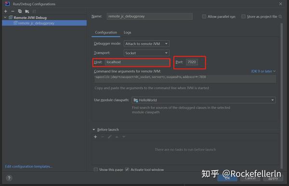The width and height of the screenshot is (289, 186).
Task: Click the sort configurations icon
Action: [34, 11]
